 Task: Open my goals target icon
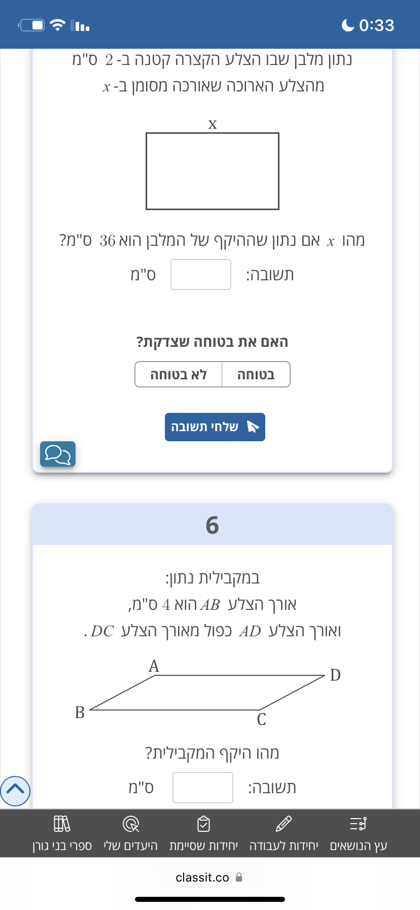(x=131, y=824)
